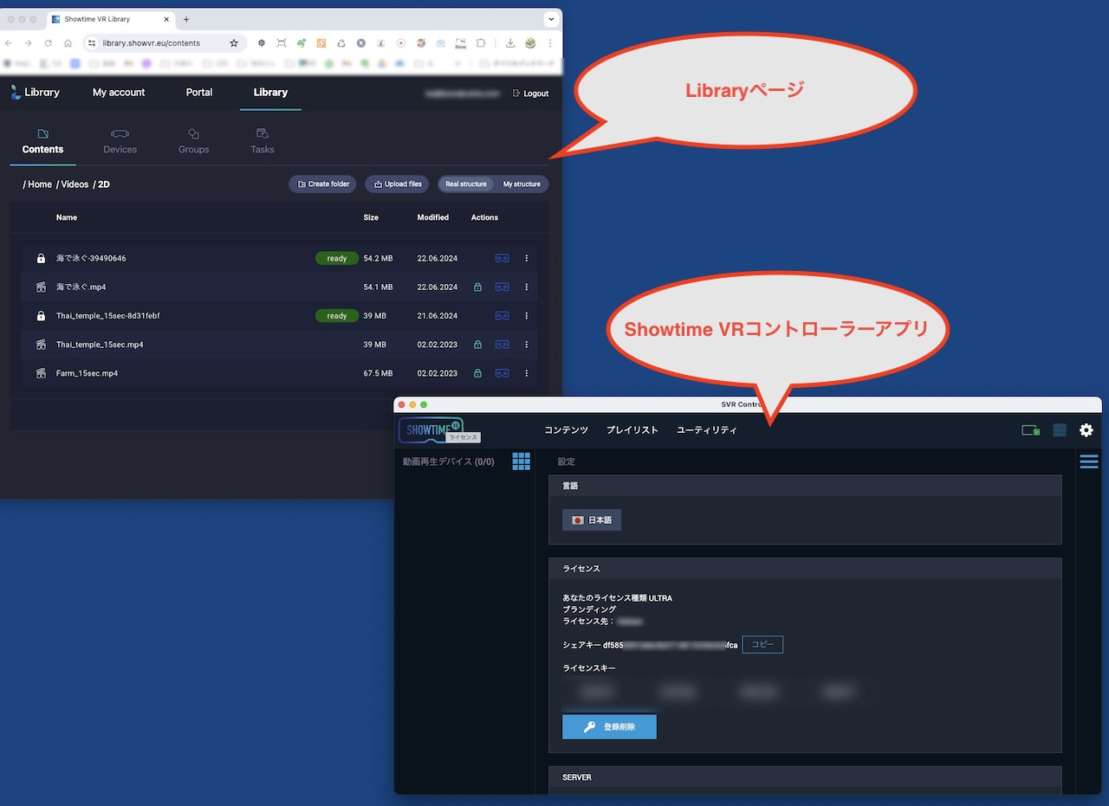Open browser extensions puzzle icon
The image size is (1109, 806).
(x=481, y=42)
